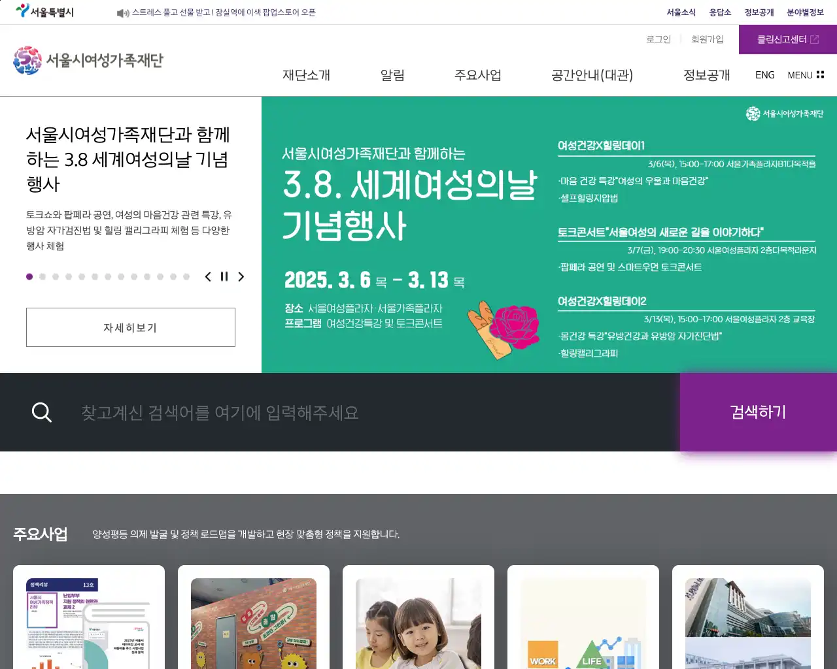
Task: Click the search magnifier icon
Action: tap(42, 412)
